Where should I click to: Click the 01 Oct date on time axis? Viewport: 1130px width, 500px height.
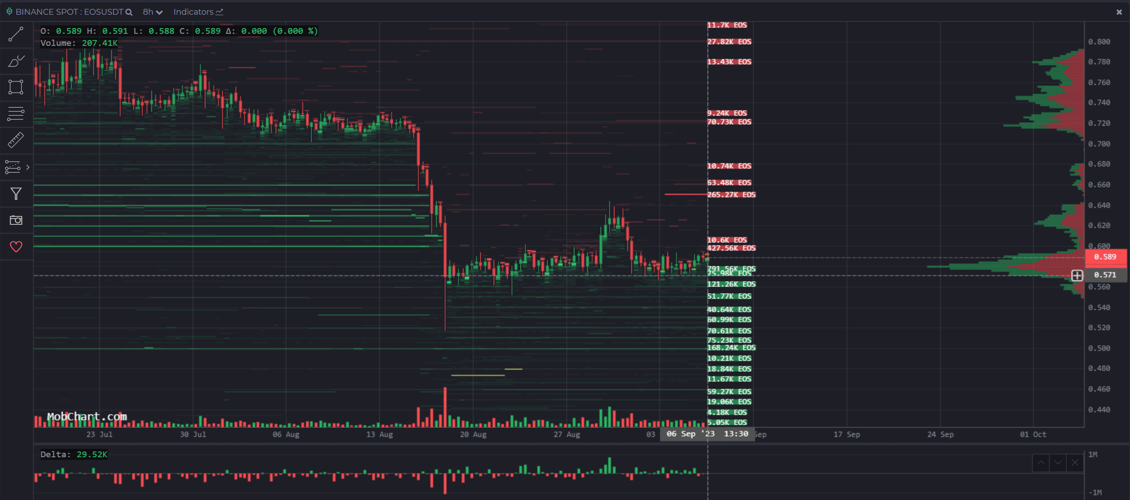pyautogui.click(x=1033, y=435)
